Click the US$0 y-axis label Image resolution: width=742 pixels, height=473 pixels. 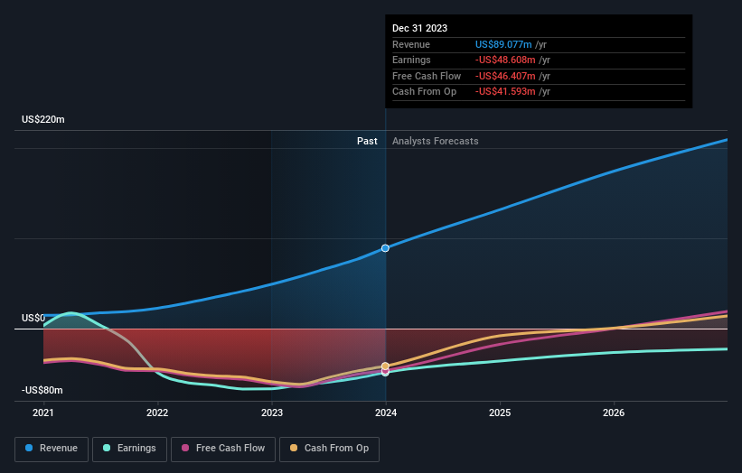pyautogui.click(x=33, y=318)
